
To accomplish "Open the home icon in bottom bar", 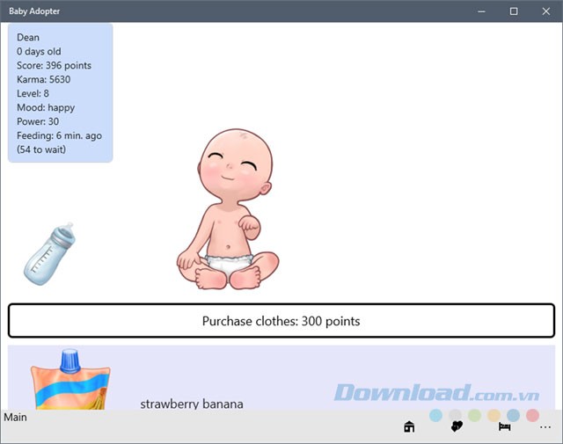I will click(x=409, y=426).
